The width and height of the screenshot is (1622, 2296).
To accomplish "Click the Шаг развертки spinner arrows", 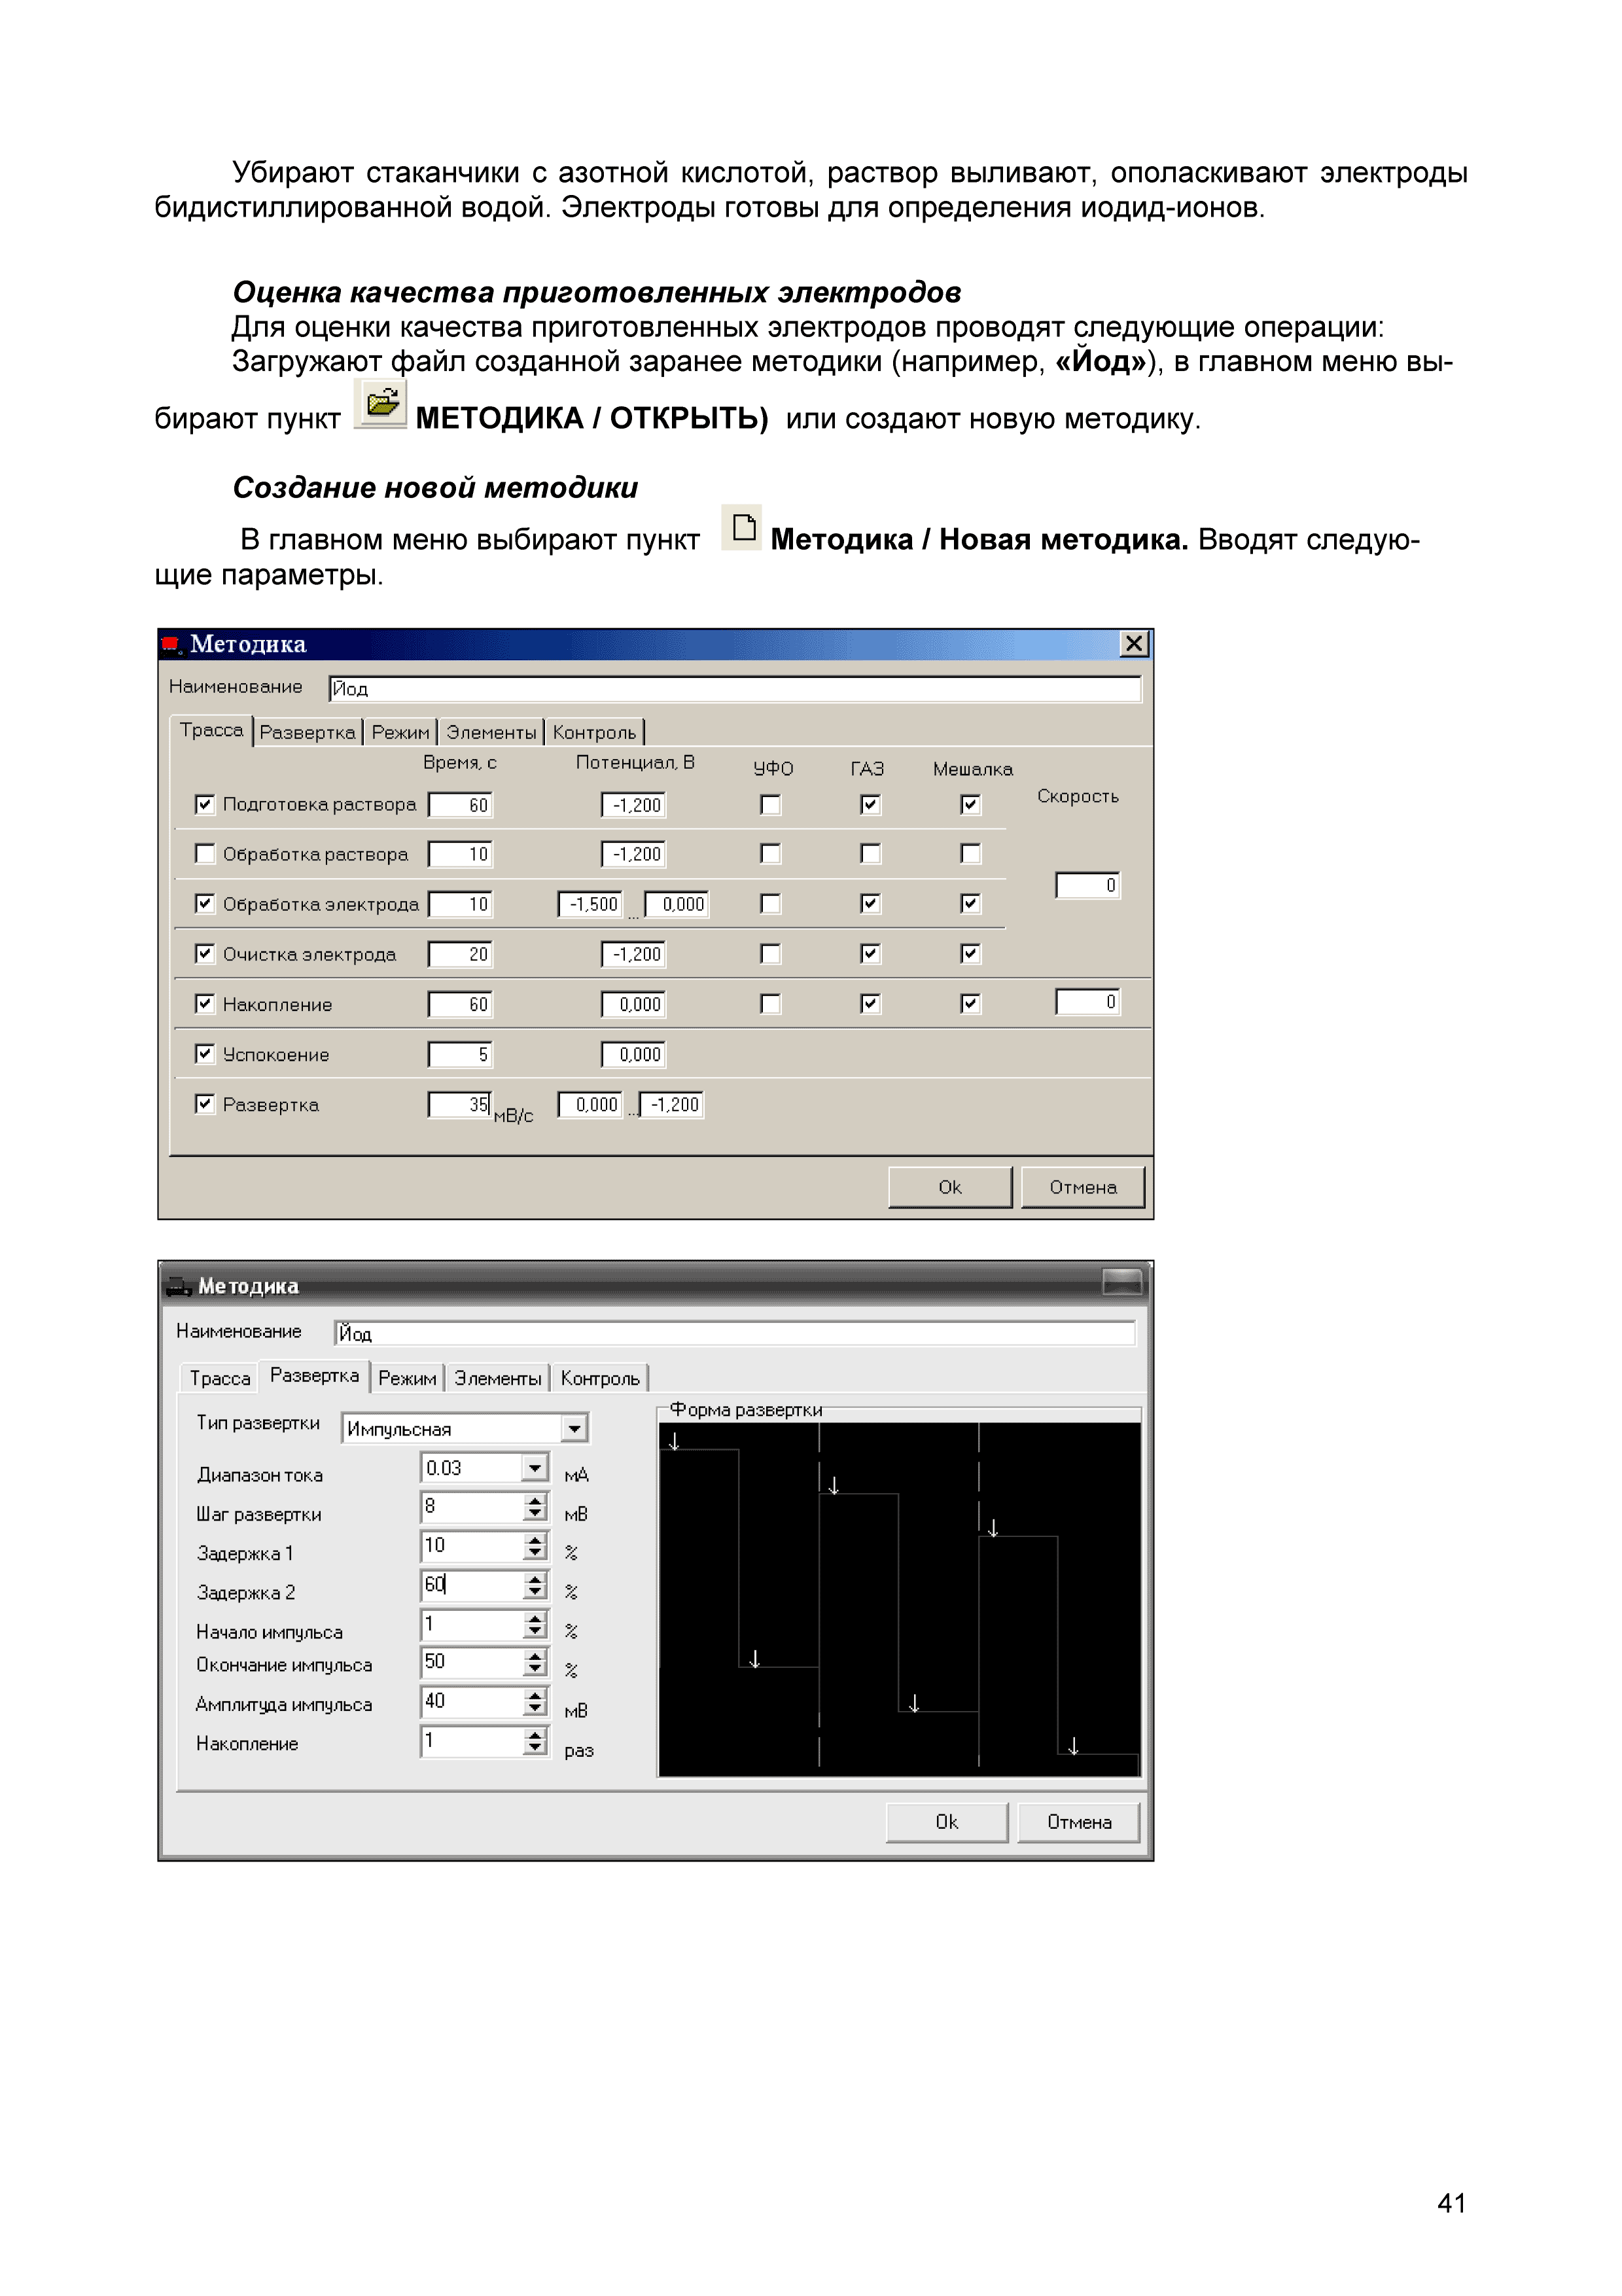I will 536,1507.
